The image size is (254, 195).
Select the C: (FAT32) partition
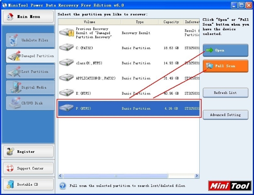129,48
